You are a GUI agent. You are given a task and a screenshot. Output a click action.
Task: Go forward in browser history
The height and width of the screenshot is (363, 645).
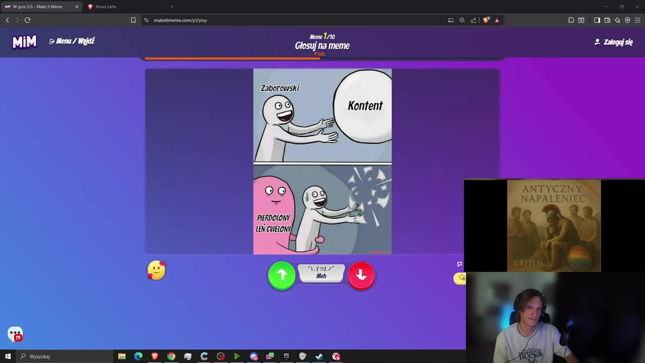[17, 20]
